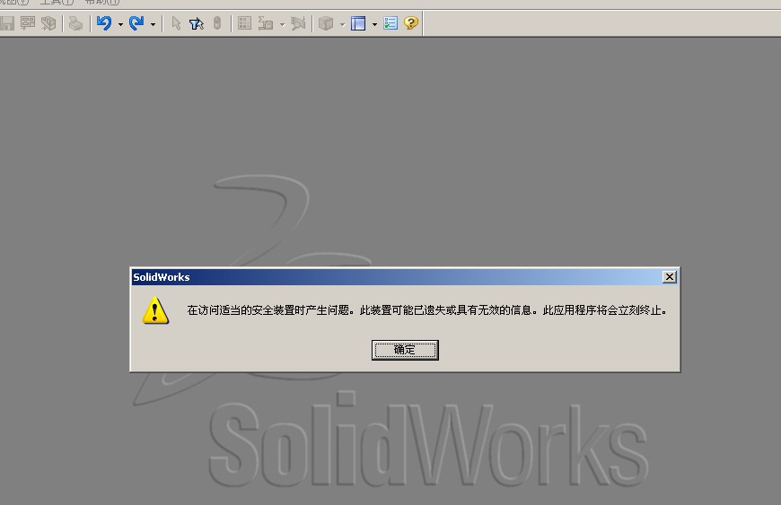This screenshot has height=505, width=781.
Task: Open the Options checklist icon
Action: click(x=390, y=23)
